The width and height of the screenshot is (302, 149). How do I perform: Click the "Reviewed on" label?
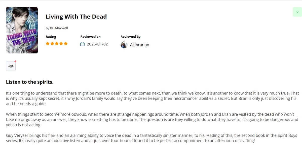click(90, 37)
